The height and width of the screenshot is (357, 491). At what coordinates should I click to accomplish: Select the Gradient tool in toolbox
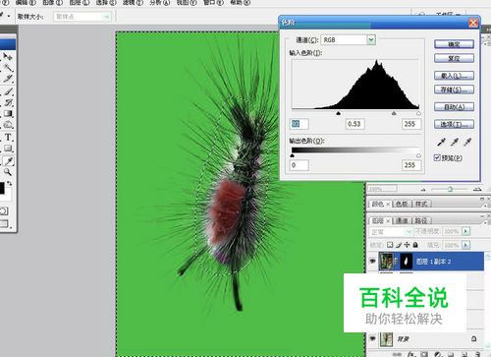8,114
